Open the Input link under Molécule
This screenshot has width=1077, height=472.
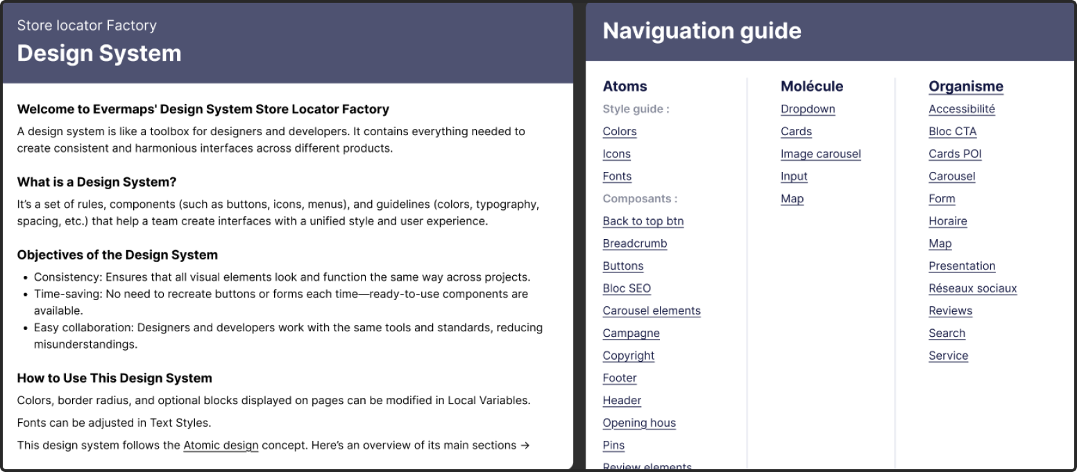tap(794, 176)
